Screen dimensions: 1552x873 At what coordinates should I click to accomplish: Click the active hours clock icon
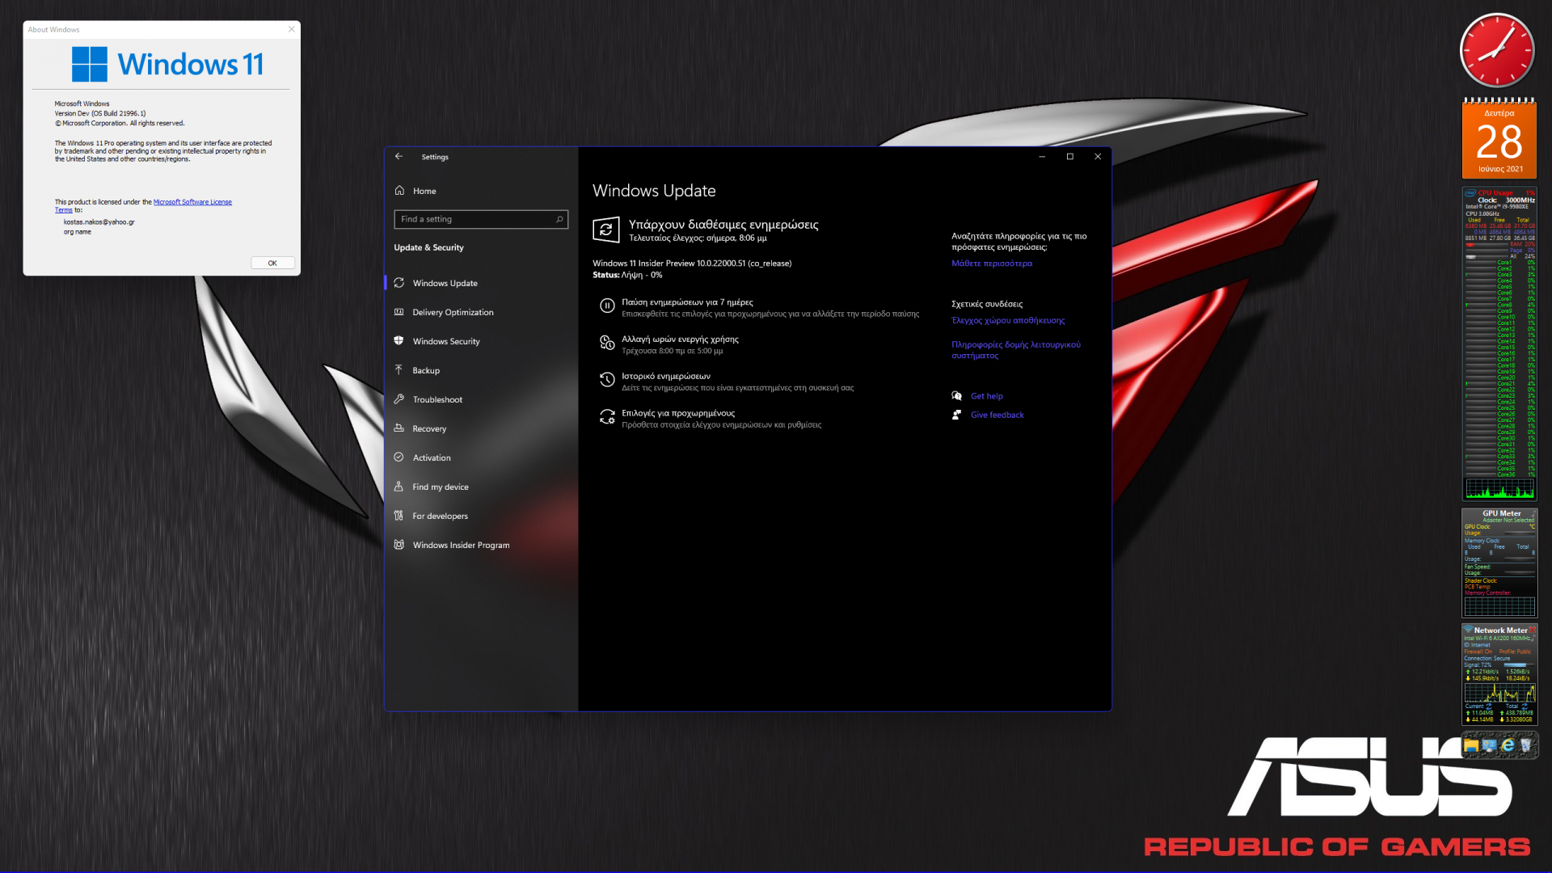click(607, 343)
